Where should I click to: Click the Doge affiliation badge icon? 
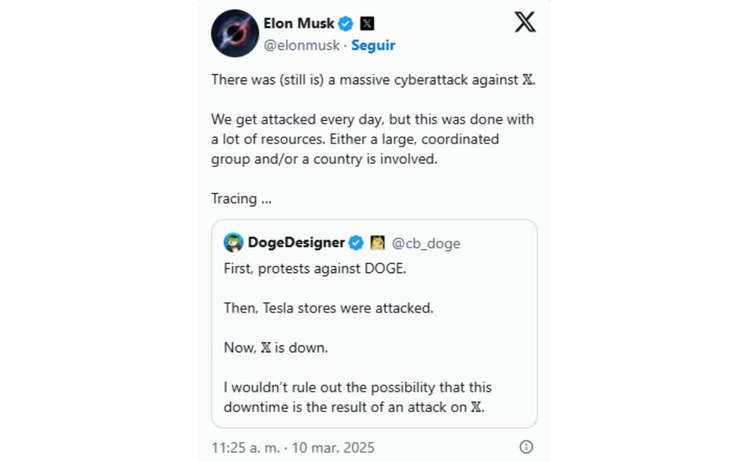377,242
